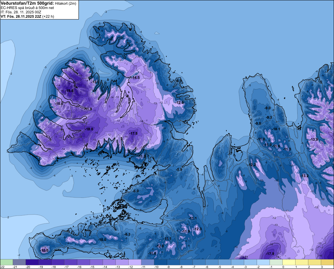Click the -10.0 temperature value
Viewport: 334px width, 269px height.
click(102, 240)
